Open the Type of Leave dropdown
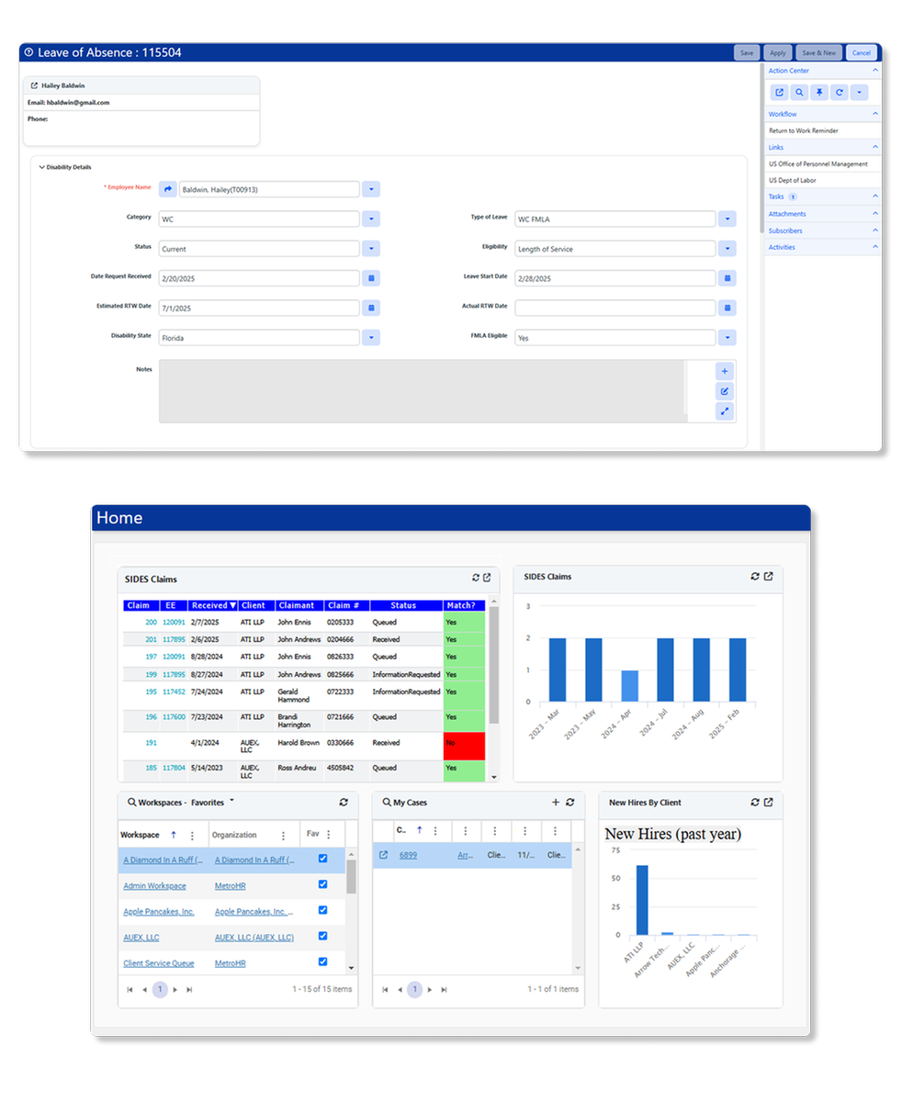Screen dimensions: 902x1102 click(727, 219)
